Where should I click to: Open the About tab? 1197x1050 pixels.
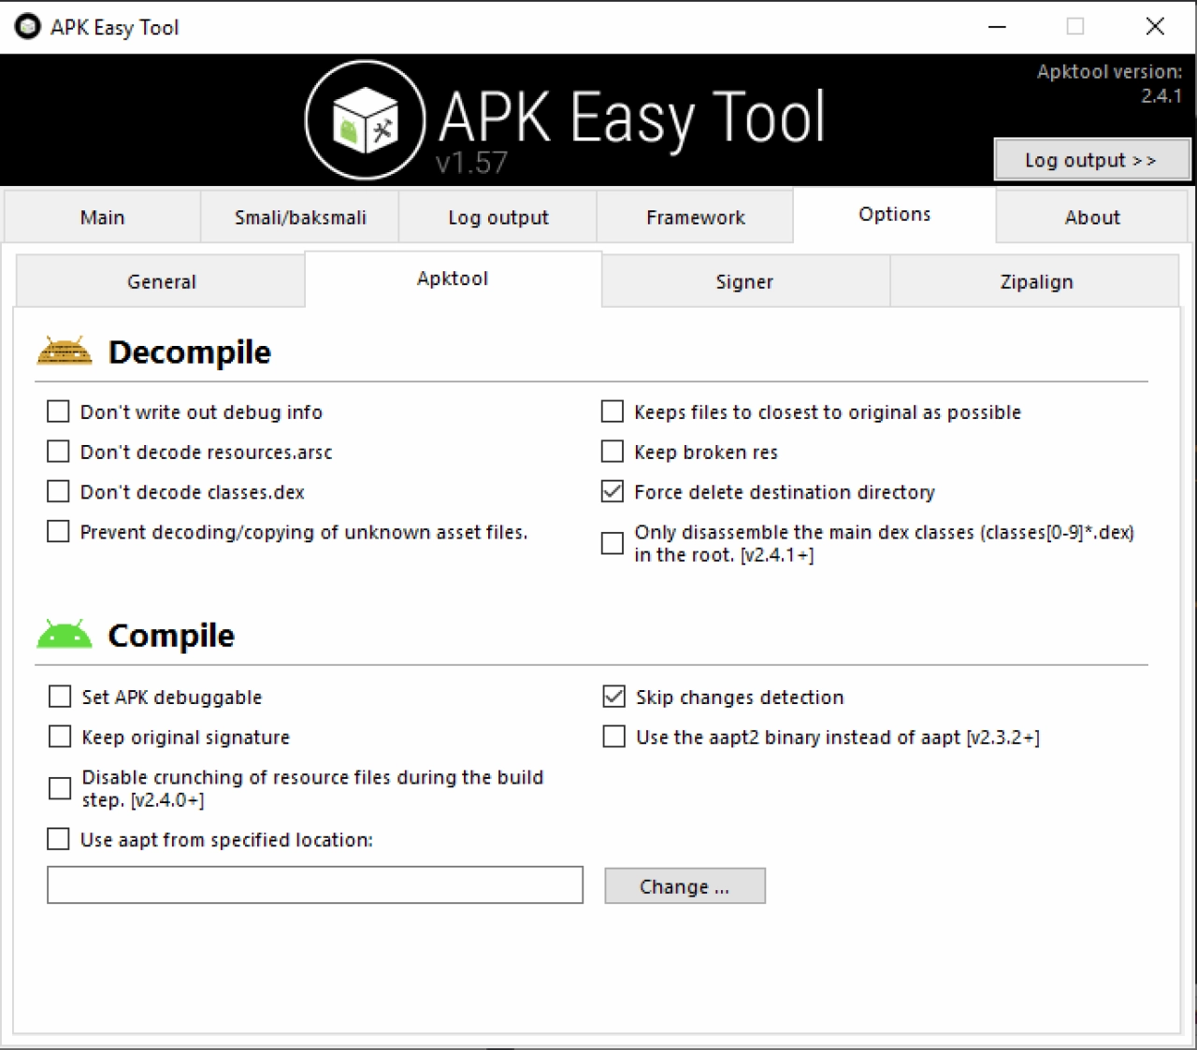[x=1092, y=218]
